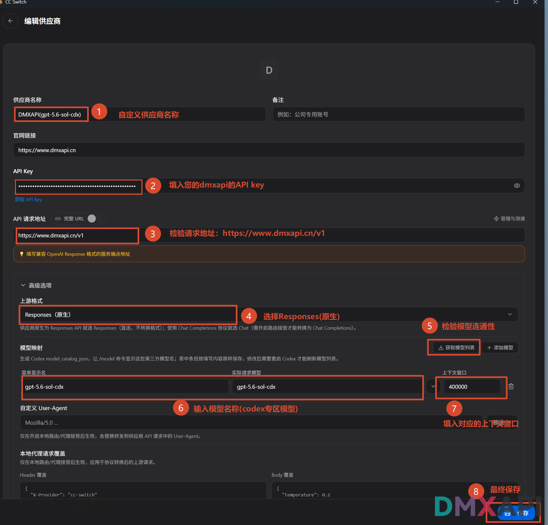This screenshot has height=525, width=548.
Task: Show the API Key using eye icon
Action: (x=517, y=186)
